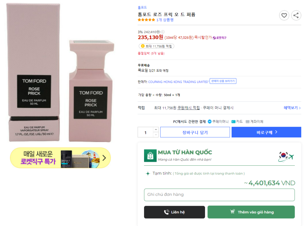
Task: Click the card payment icon
Action: click(x=233, y=122)
